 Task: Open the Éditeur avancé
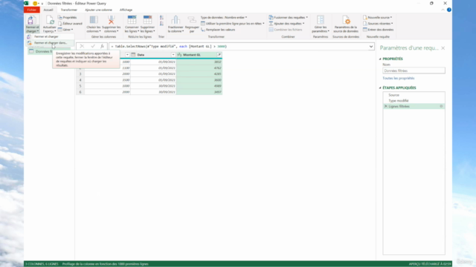pyautogui.click(x=70, y=24)
